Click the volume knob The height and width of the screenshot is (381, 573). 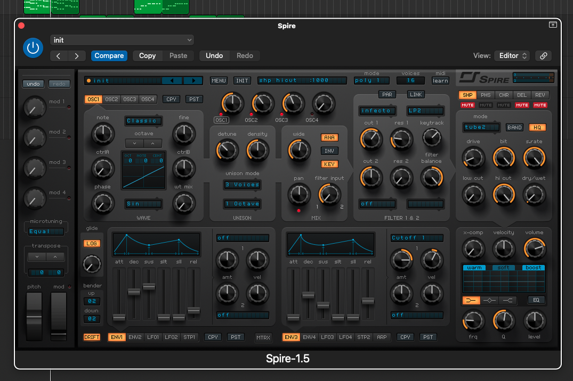(535, 249)
